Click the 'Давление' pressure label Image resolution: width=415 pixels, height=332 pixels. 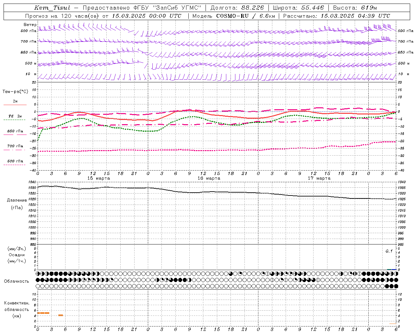click(17, 200)
